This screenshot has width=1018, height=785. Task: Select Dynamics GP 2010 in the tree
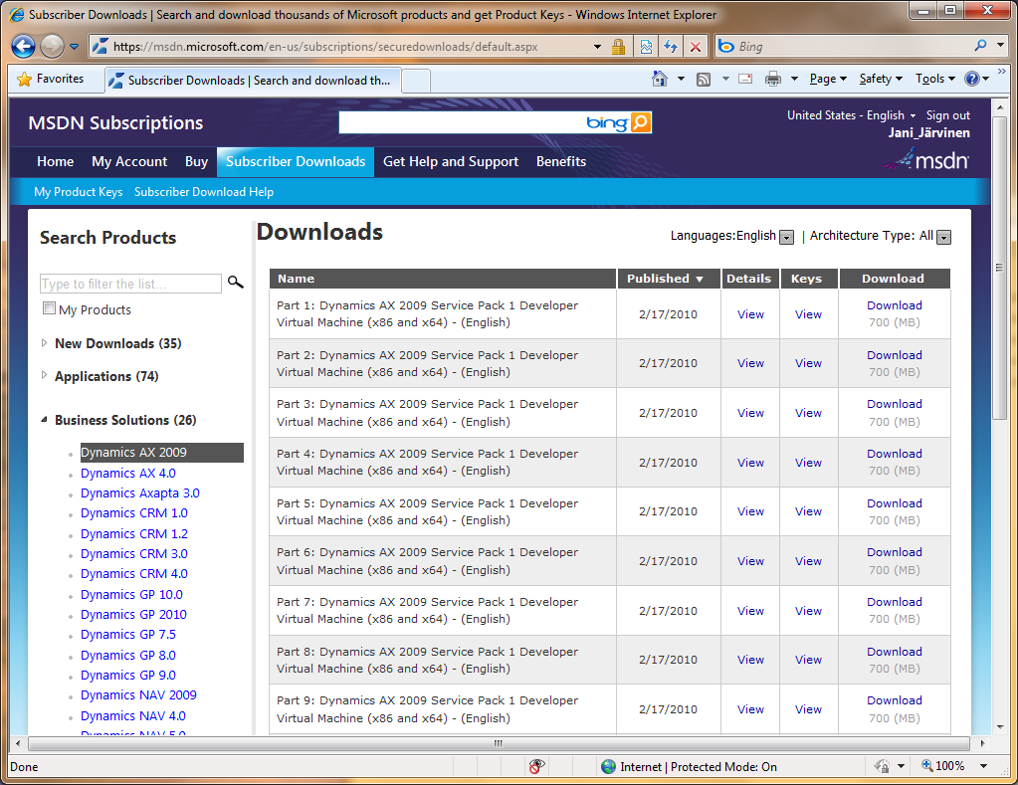click(x=133, y=614)
